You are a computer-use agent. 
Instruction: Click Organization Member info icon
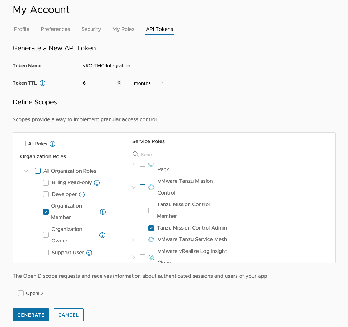(x=103, y=212)
